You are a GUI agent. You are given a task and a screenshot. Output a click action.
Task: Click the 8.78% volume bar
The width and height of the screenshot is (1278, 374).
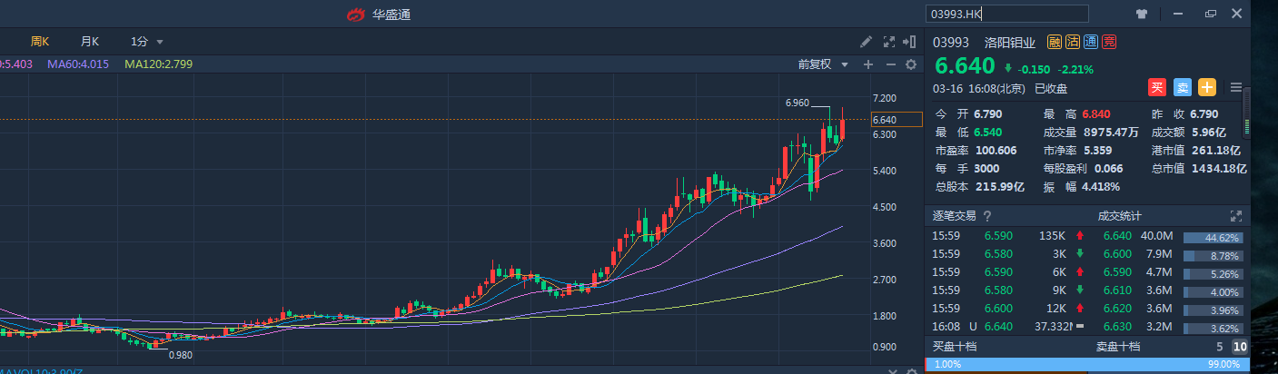pyautogui.click(x=1214, y=256)
